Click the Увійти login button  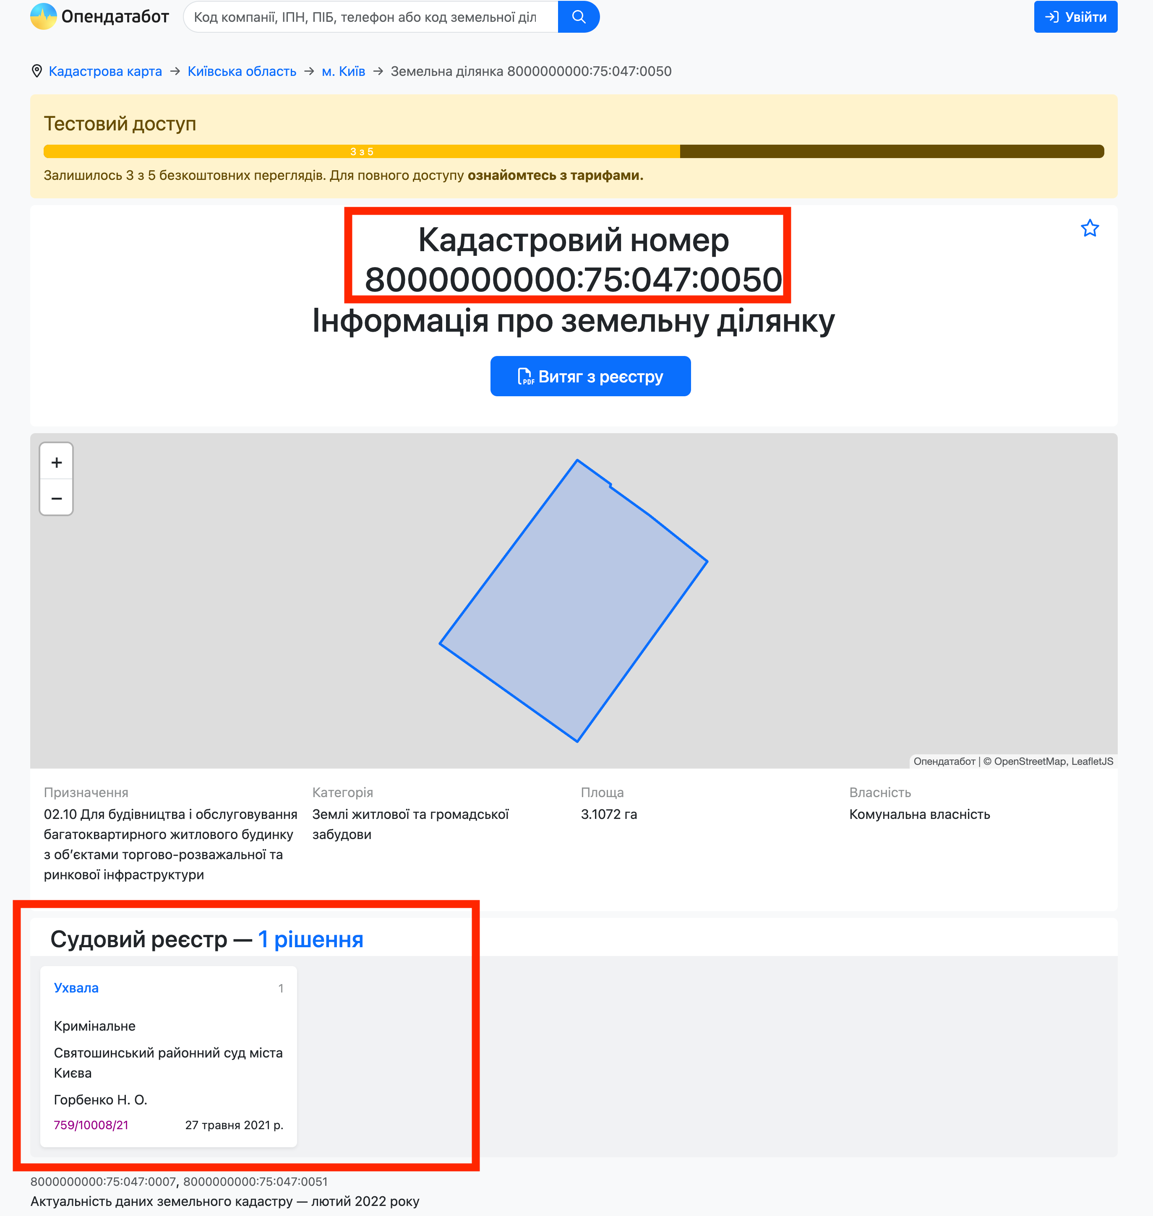coord(1075,17)
